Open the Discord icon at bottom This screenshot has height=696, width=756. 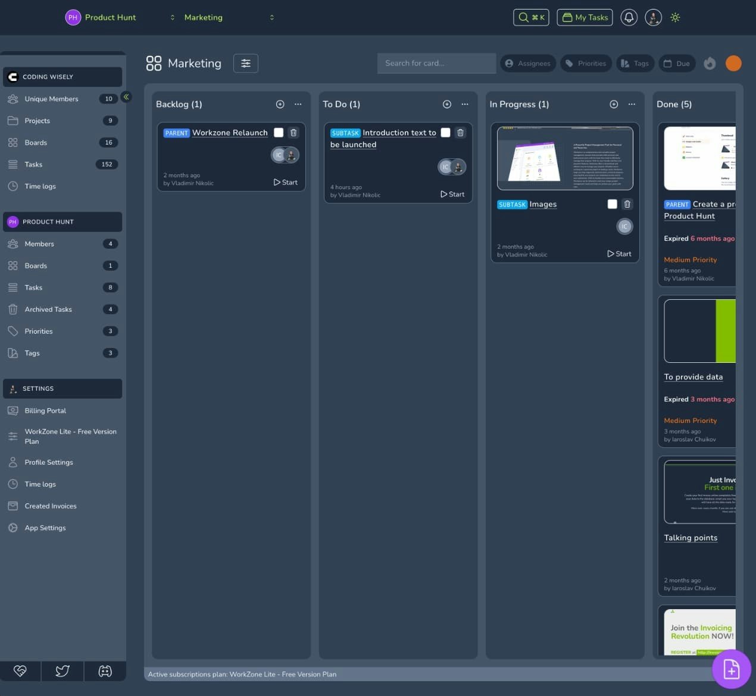pyautogui.click(x=105, y=671)
